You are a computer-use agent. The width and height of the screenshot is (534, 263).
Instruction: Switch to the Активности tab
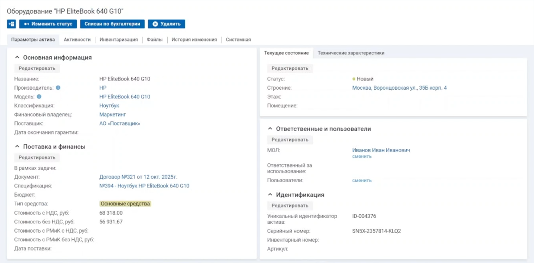click(77, 40)
